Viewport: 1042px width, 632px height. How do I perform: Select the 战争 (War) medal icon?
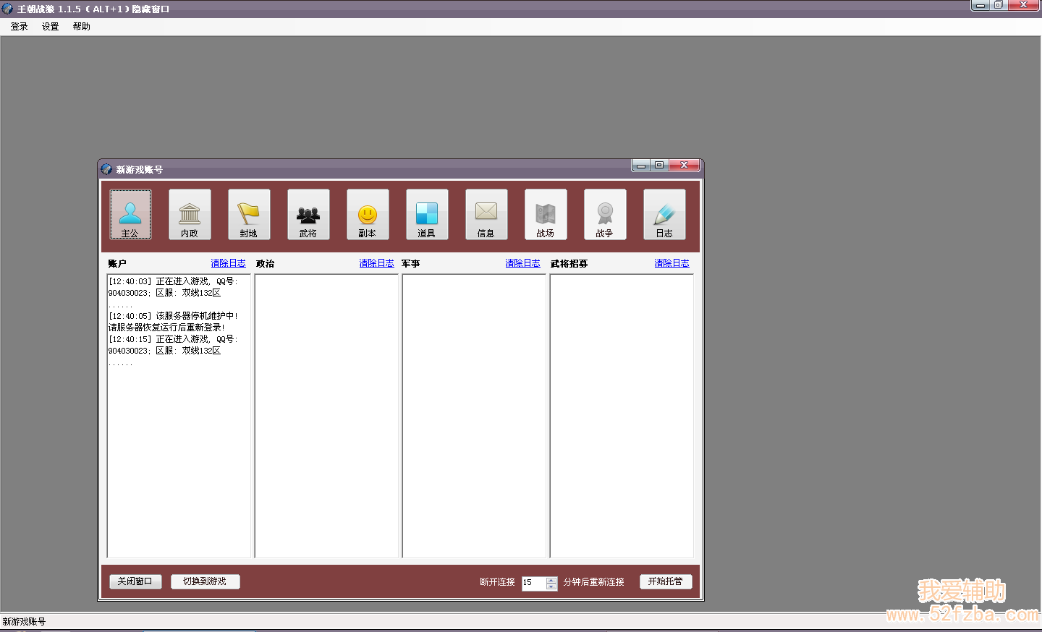(x=605, y=214)
